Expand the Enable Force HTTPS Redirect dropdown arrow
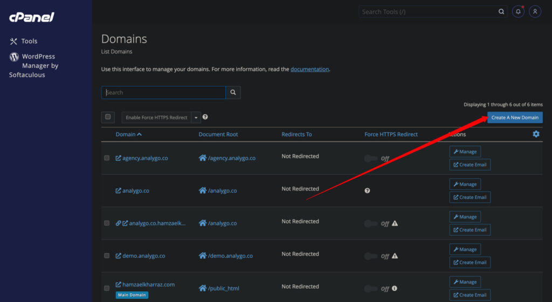The height and width of the screenshot is (302, 552). (196, 117)
